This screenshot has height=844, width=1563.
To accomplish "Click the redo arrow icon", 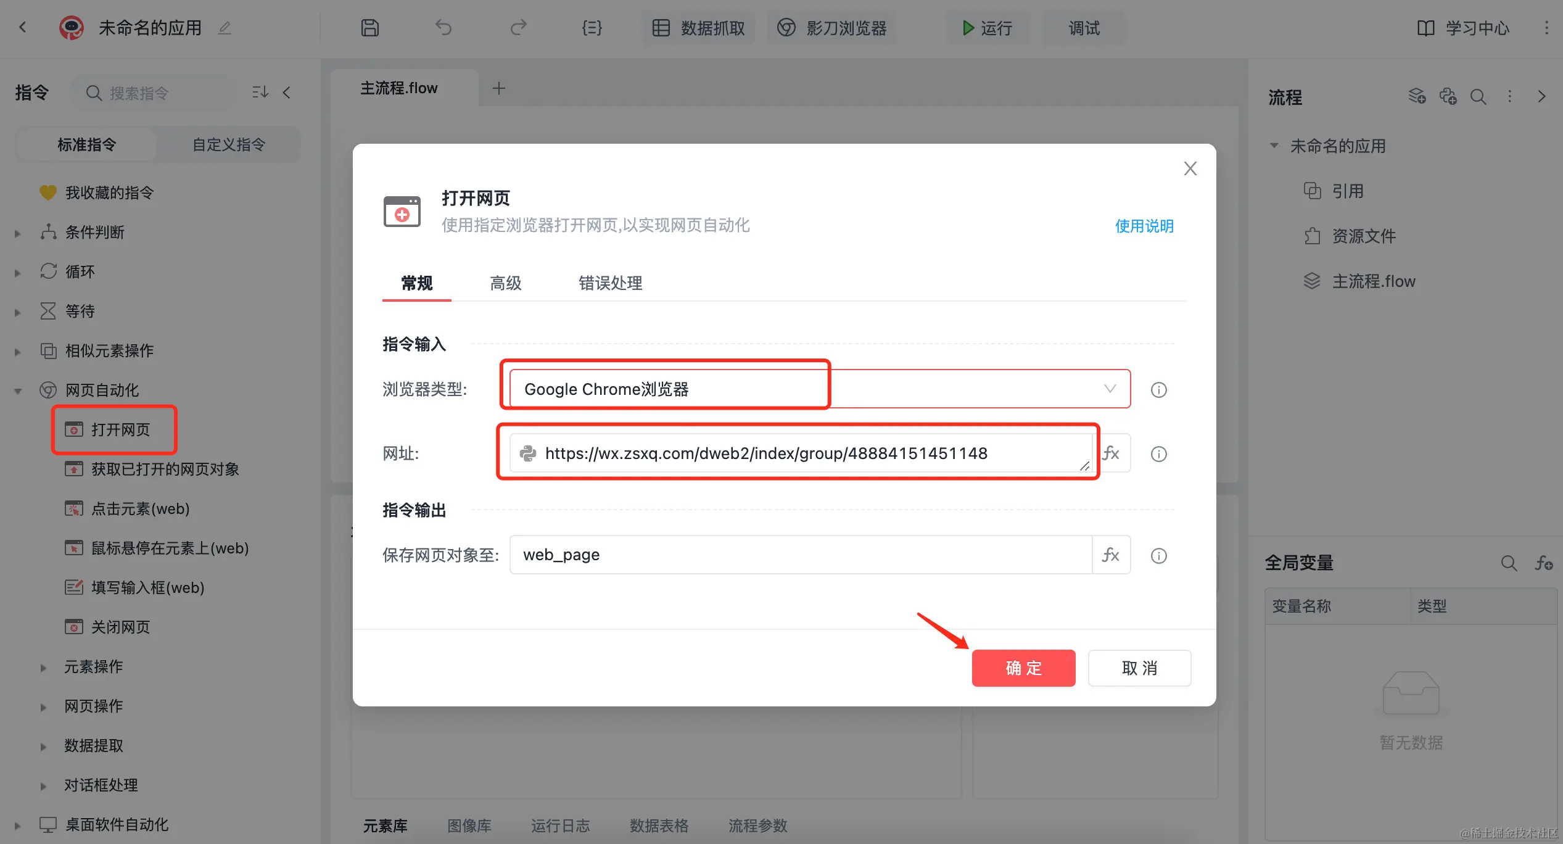I will pyautogui.click(x=518, y=28).
